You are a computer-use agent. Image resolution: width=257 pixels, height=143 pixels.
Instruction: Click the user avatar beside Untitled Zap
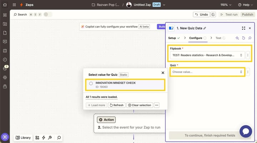coord(129,5)
